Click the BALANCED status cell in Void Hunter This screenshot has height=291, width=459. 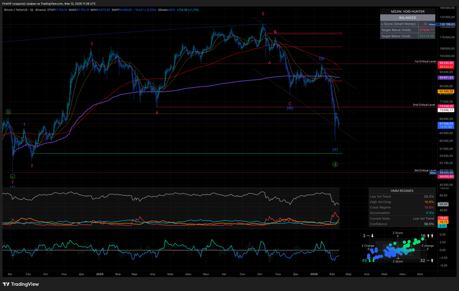click(x=407, y=17)
